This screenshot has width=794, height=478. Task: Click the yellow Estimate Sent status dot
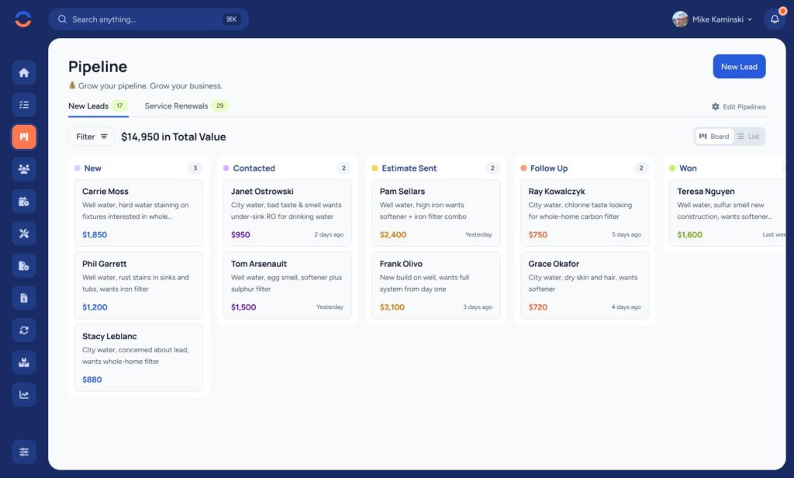(375, 168)
